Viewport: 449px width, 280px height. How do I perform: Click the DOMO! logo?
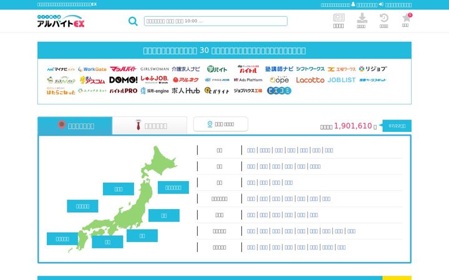123,80
